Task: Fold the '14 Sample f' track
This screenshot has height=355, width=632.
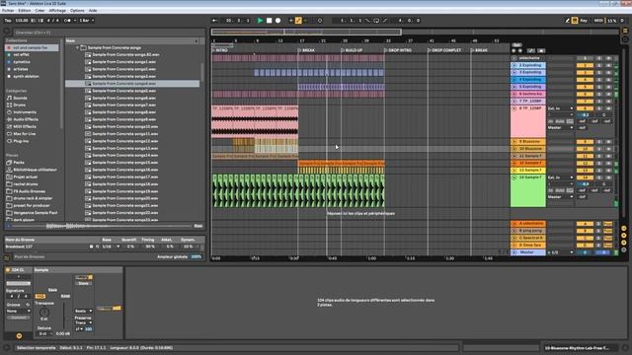Action: 513,177
